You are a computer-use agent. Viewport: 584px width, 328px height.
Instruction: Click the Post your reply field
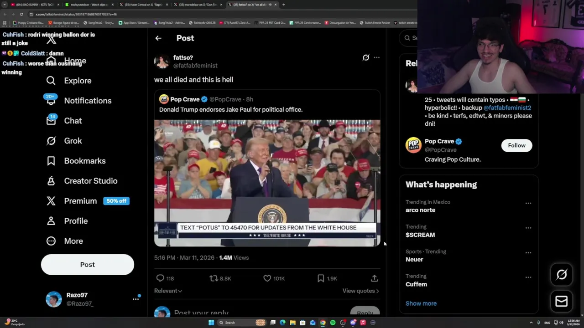(201, 313)
